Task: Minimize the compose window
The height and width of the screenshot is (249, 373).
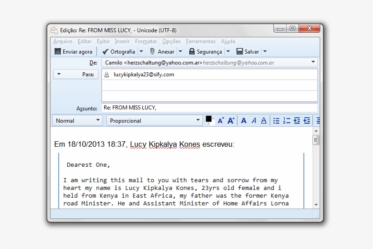Action: (280, 29)
